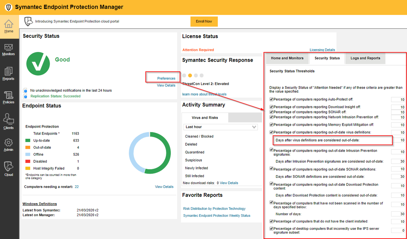Toggle out-of-date SONAR definitions checkbox
The image size is (407, 239).
point(271,169)
